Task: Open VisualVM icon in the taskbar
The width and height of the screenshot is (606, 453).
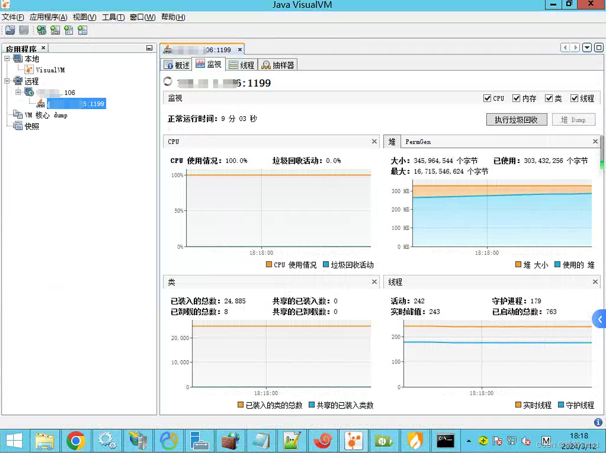Action: click(x=353, y=441)
